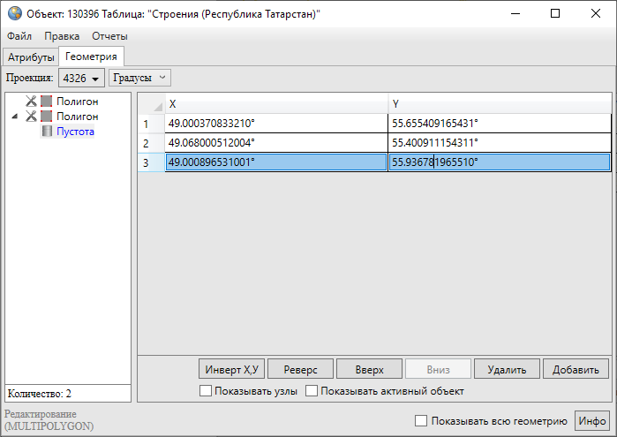Image resolution: width=617 pixels, height=437 pixels.
Task: Click the Пустота cylinder icon in the tree
Action: pyautogui.click(x=47, y=132)
